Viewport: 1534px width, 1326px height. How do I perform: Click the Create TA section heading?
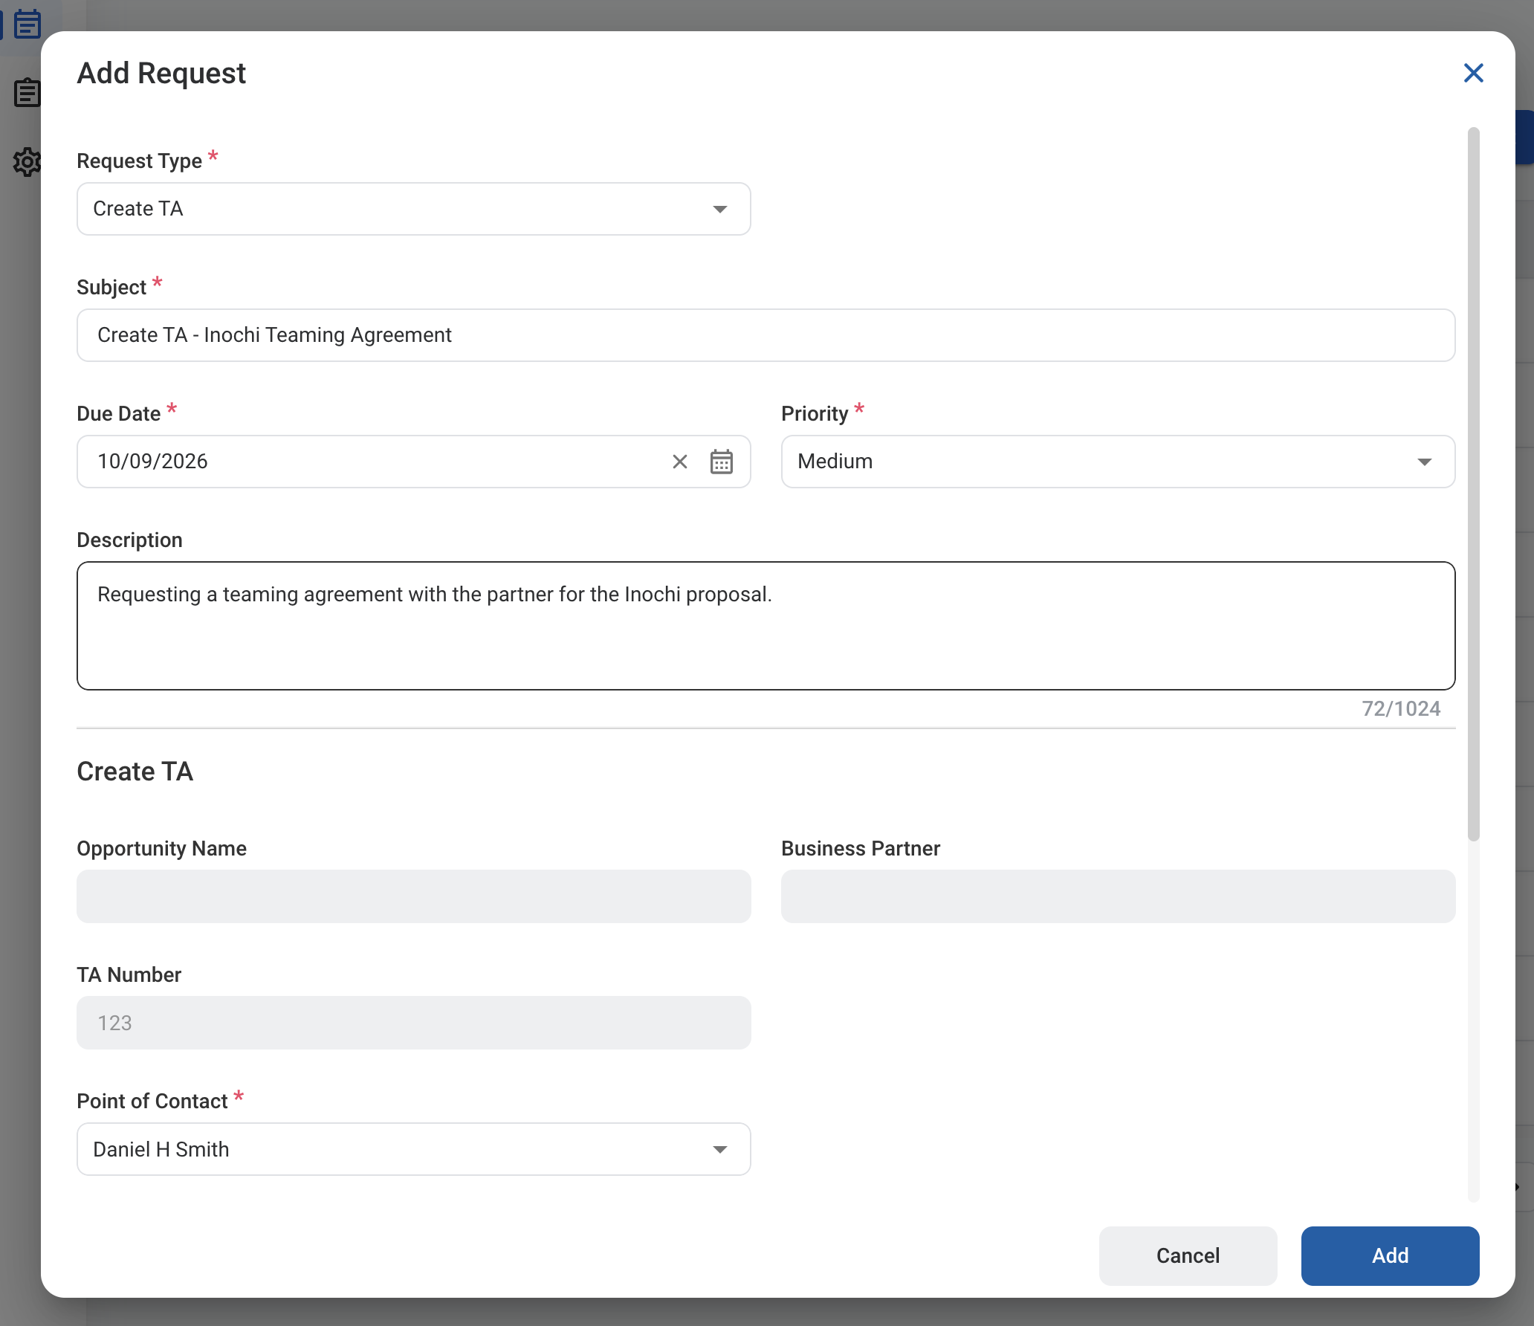tap(135, 772)
